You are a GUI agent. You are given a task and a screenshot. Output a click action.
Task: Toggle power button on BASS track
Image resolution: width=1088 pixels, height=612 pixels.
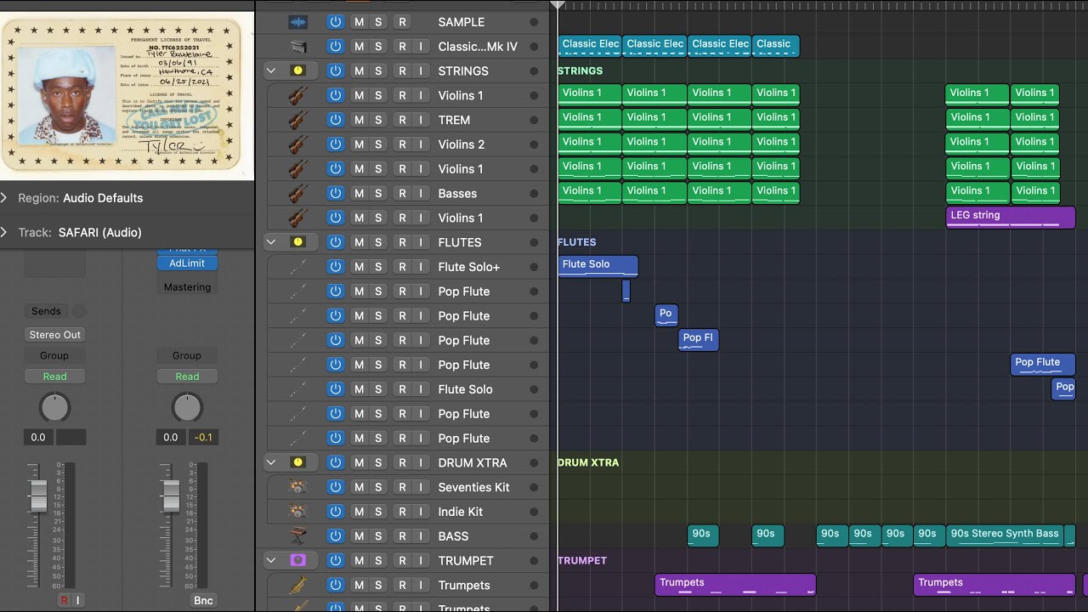[336, 536]
